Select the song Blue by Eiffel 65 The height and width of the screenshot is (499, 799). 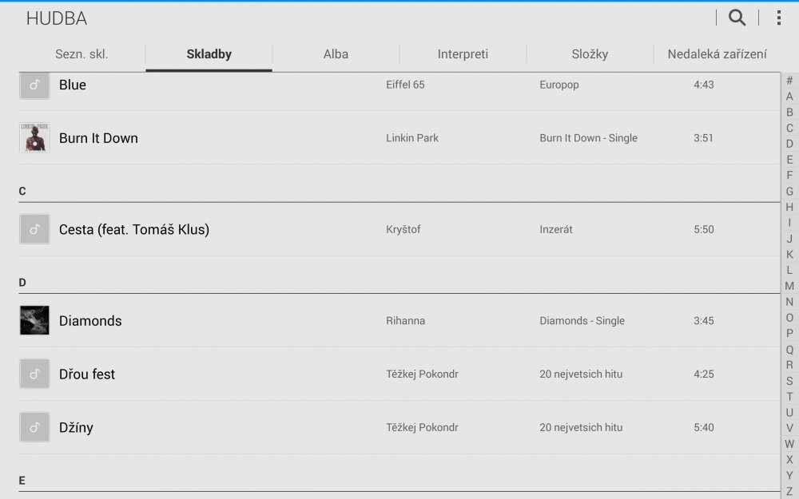[240, 85]
